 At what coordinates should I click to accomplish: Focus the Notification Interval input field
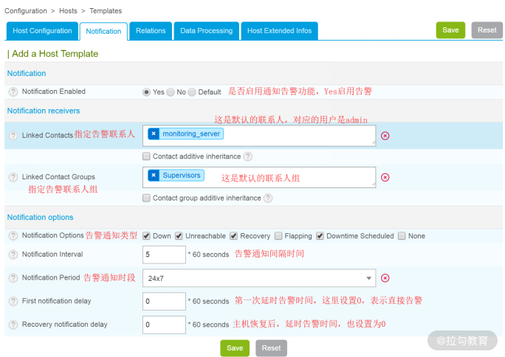coord(164,254)
